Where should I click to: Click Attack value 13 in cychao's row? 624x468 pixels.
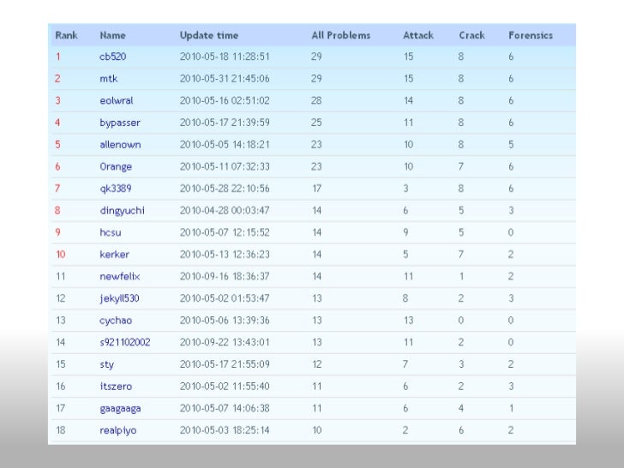click(408, 321)
